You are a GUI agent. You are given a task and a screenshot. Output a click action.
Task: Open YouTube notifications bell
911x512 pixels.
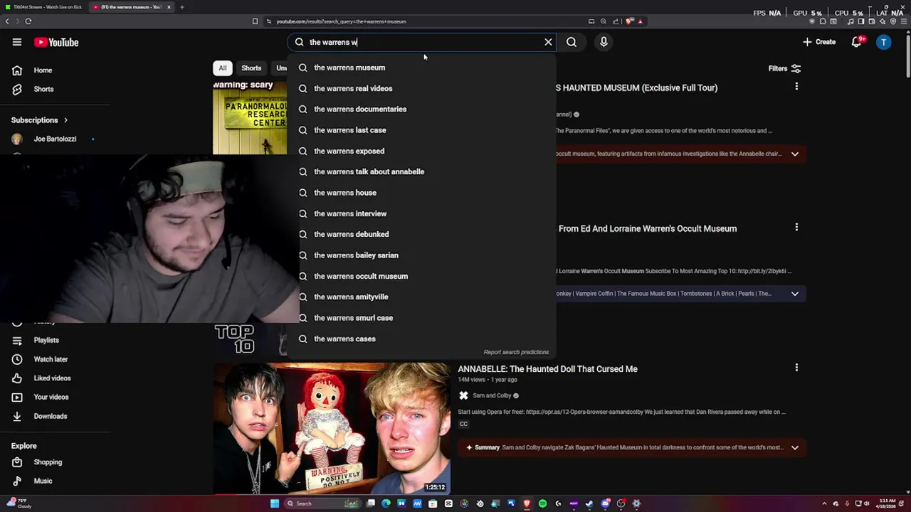click(857, 42)
